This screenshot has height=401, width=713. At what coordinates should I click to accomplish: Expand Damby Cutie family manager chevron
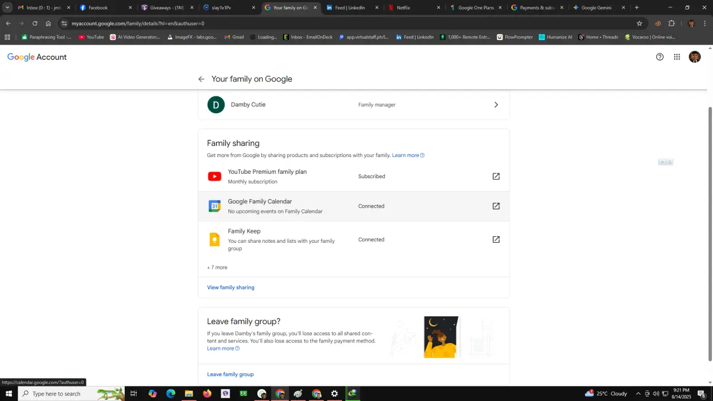tap(496, 105)
